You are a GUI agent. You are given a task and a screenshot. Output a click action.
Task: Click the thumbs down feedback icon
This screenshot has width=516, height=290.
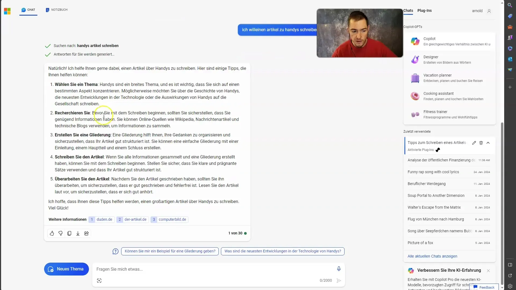pyautogui.click(x=60, y=233)
